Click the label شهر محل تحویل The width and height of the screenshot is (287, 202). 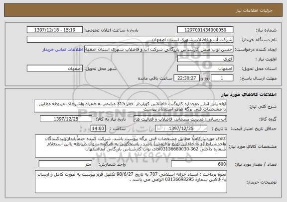101,69
